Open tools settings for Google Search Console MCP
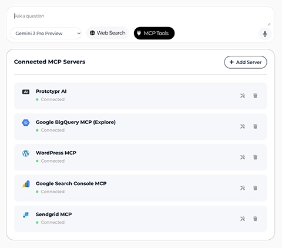Screen dimensions: 282x248 (x=243, y=188)
